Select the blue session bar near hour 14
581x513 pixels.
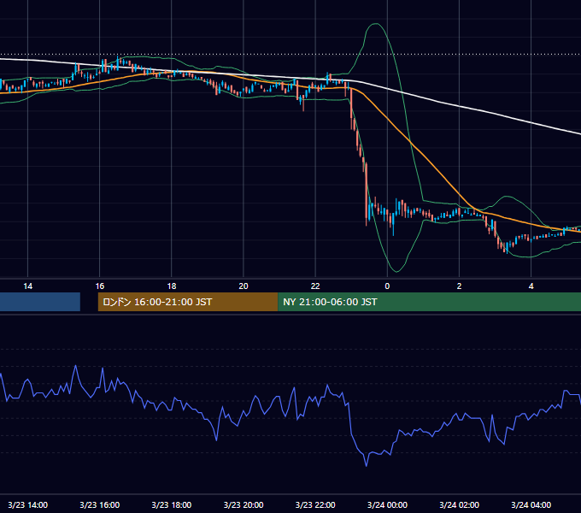point(40,302)
